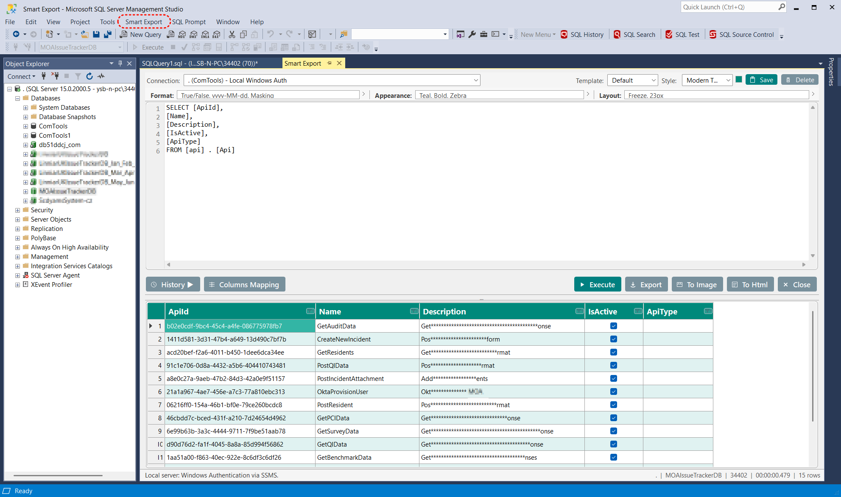841x497 pixels.
Task: Expand the Security folder node
Action: (x=17, y=210)
